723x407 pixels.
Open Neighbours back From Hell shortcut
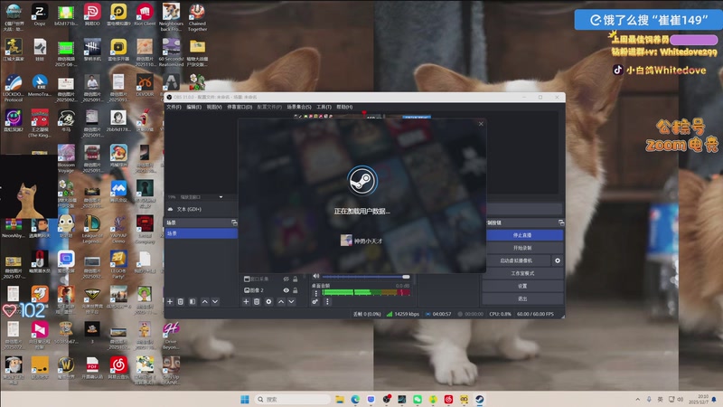click(x=171, y=17)
